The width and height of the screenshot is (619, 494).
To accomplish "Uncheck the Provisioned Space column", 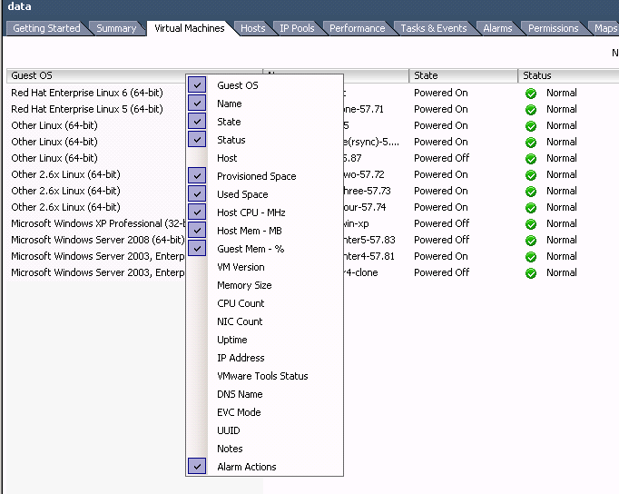I will [x=197, y=176].
